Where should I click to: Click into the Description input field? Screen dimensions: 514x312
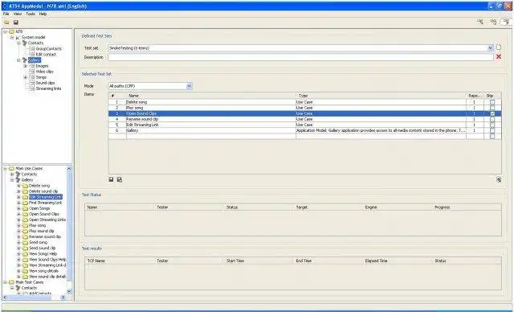pos(300,57)
